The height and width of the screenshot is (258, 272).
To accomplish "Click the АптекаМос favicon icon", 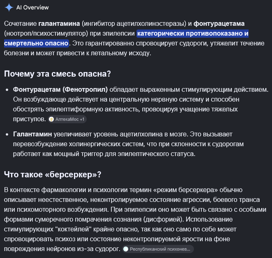I will point(51,119).
